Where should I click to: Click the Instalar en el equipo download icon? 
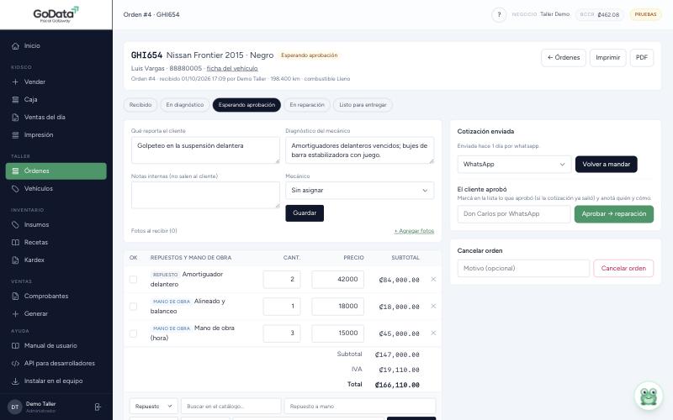[15, 381]
